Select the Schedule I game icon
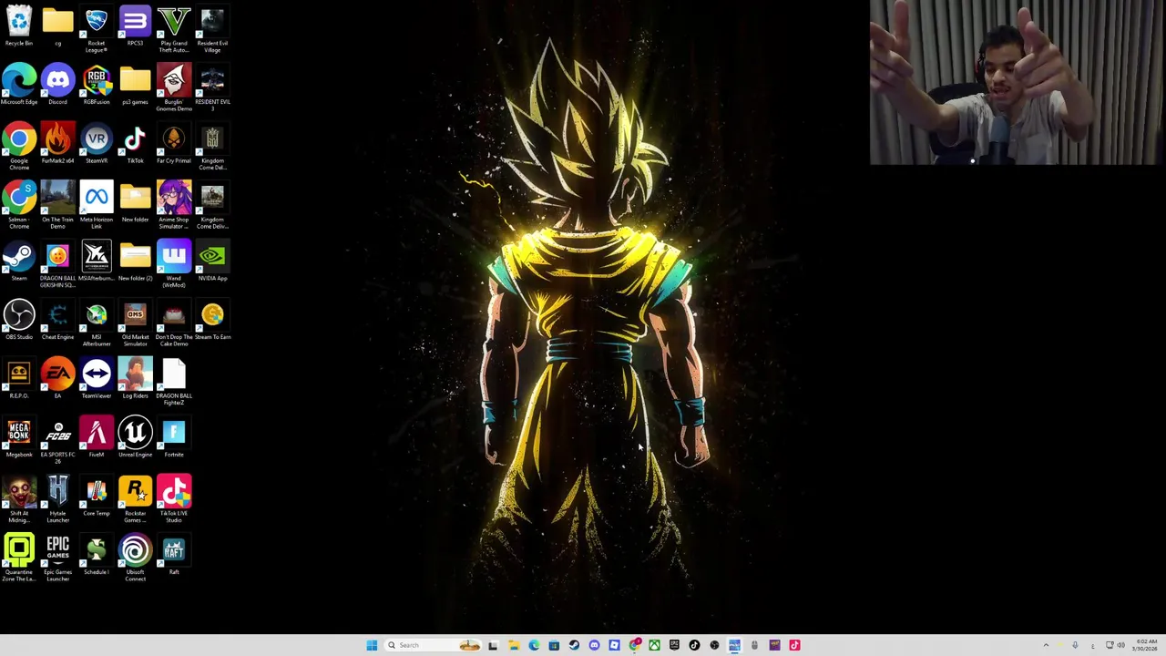The height and width of the screenshot is (656, 1166). (97, 552)
